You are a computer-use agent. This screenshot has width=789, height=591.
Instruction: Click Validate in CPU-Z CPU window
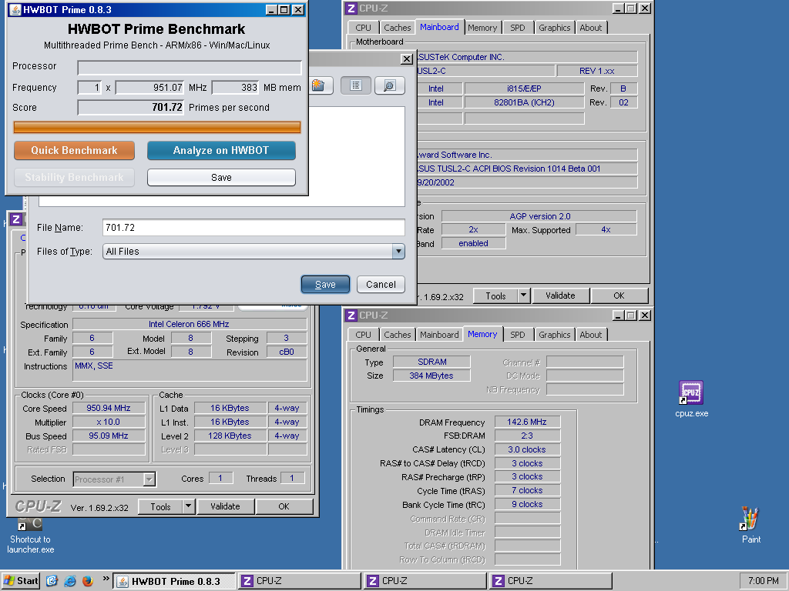point(225,506)
